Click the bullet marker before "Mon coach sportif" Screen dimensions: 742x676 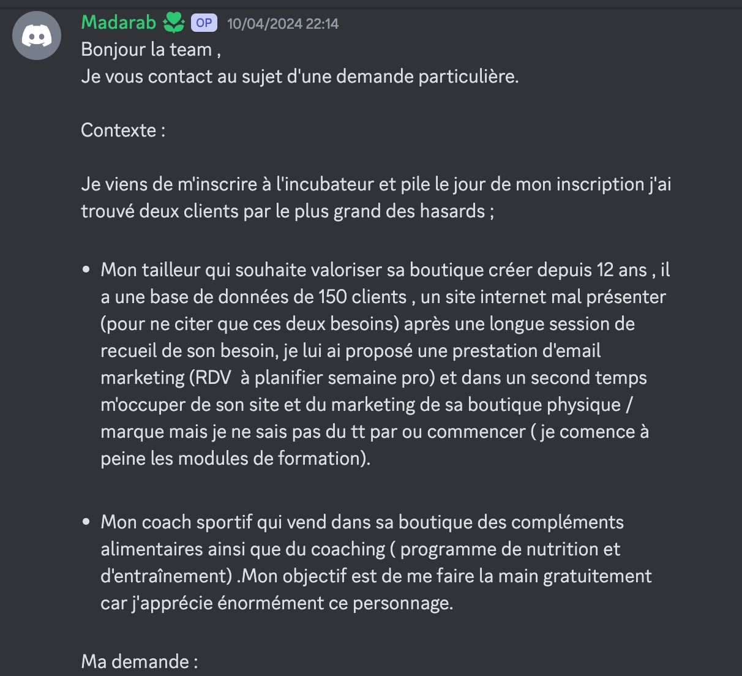[86, 522]
